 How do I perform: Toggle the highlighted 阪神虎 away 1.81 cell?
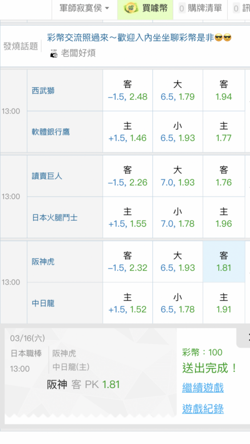tap(224, 262)
